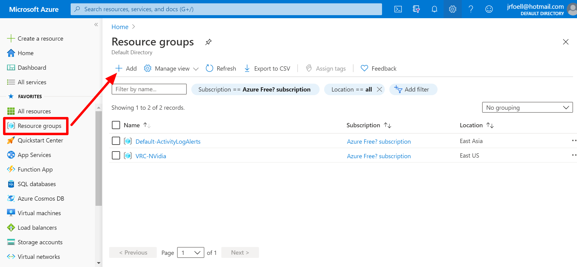Open more options for VRC-NVidia row
Screen dimensions: 577x267
pos(574,155)
